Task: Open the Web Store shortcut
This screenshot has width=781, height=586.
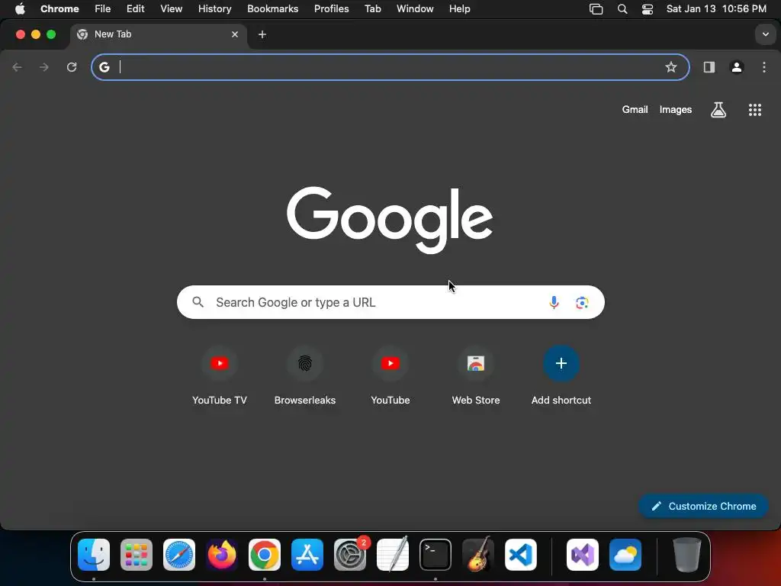Action: [x=476, y=376]
